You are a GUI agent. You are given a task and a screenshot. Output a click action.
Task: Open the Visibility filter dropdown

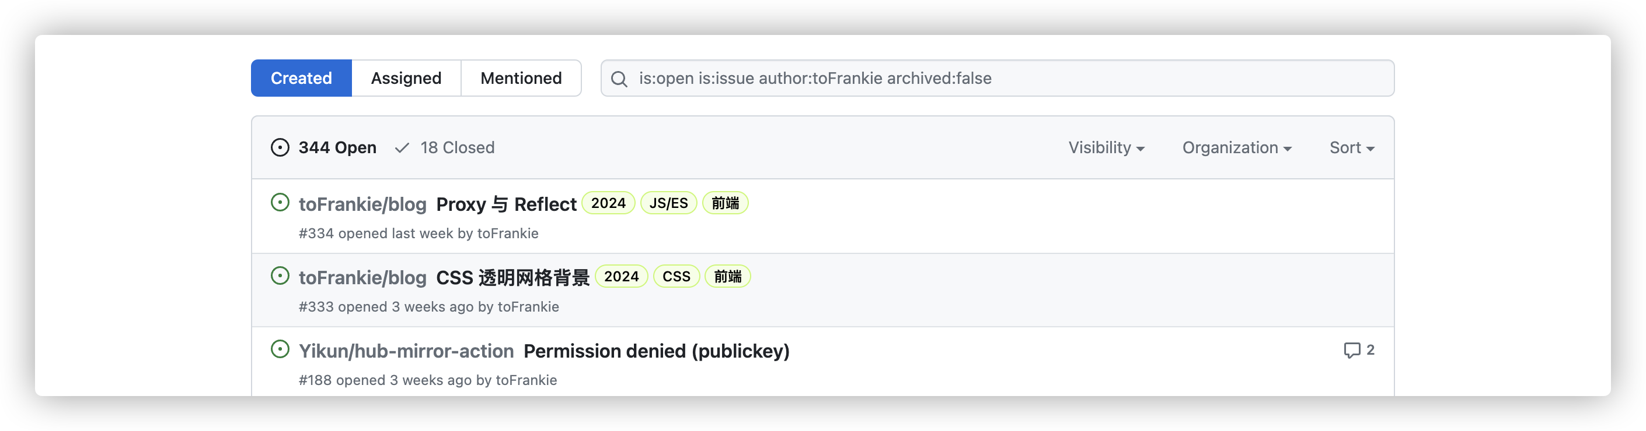1106,148
